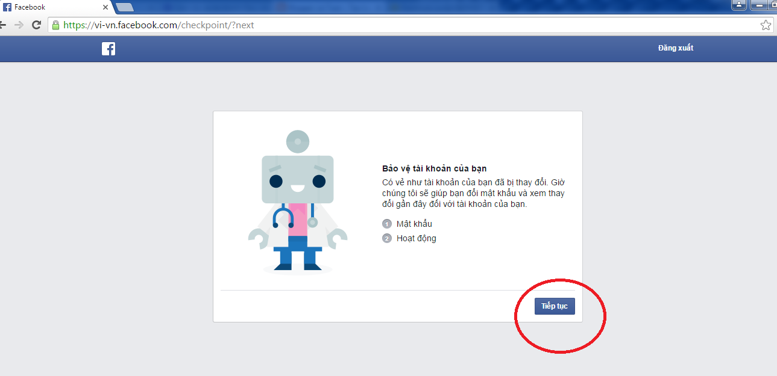The image size is (777, 376).
Task: Click the Đăng xuất link
Action: [676, 48]
